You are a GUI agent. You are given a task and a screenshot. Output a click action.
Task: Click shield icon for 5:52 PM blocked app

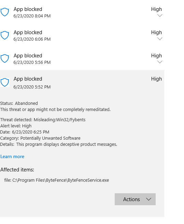pyautogui.click(x=5, y=82)
